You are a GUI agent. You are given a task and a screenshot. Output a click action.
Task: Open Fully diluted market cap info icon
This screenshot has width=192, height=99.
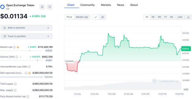tap(28, 97)
